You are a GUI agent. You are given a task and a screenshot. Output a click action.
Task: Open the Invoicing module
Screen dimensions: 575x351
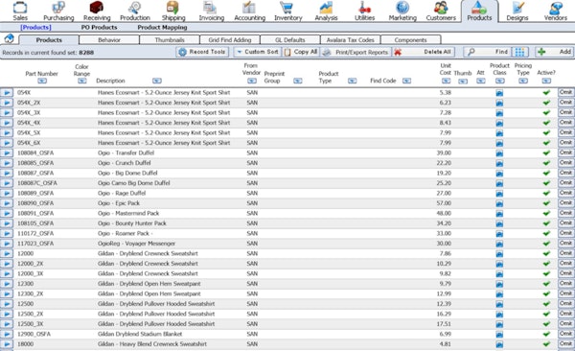click(x=211, y=11)
